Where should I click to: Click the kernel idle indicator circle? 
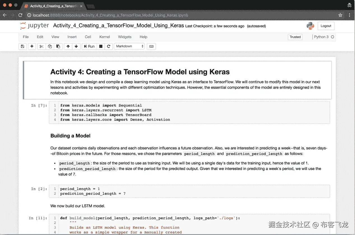(333, 37)
